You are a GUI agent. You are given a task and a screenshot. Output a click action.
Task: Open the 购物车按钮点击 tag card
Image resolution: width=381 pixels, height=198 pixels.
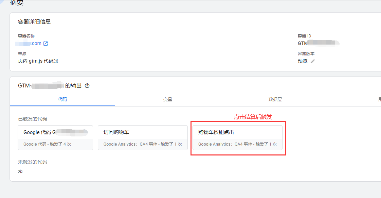click(237, 137)
